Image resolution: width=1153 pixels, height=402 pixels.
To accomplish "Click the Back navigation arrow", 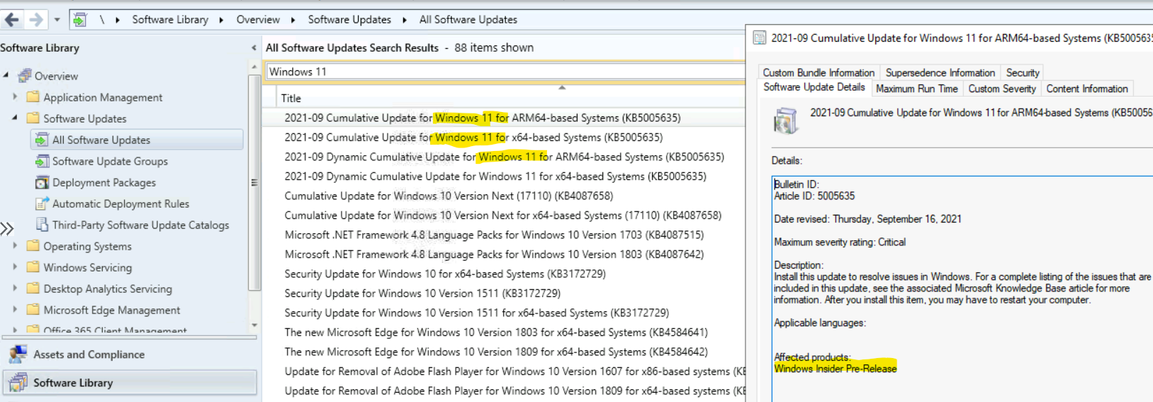I will pos(12,20).
